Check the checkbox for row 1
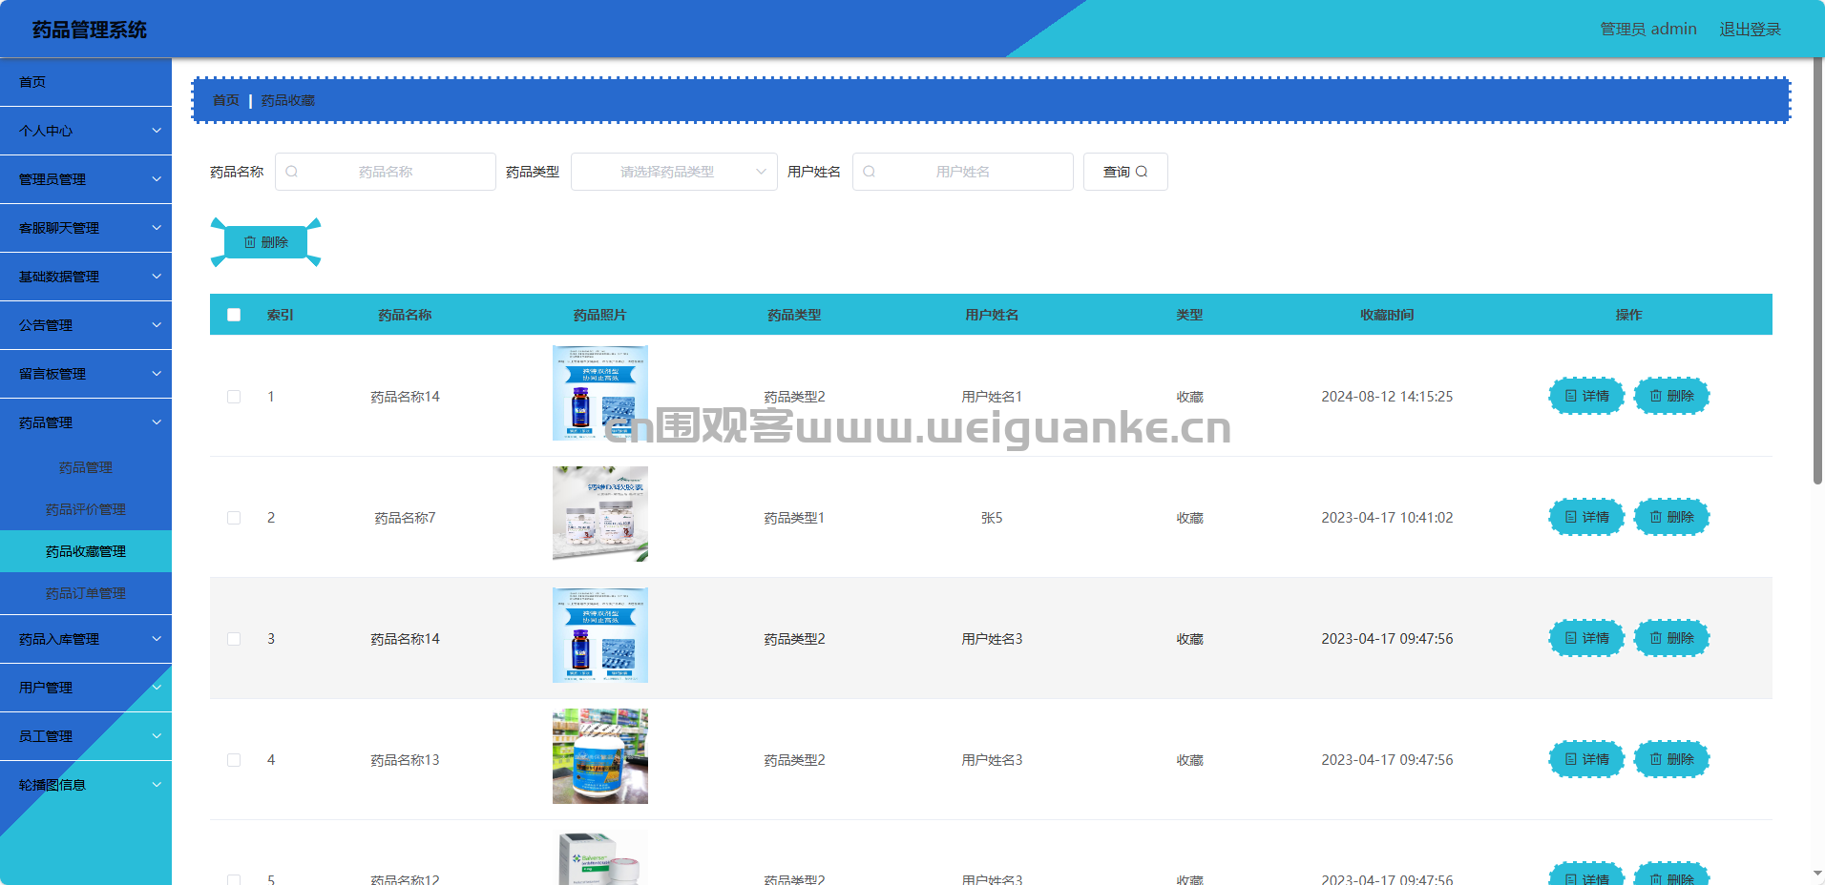This screenshot has width=1825, height=885. click(x=234, y=397)
